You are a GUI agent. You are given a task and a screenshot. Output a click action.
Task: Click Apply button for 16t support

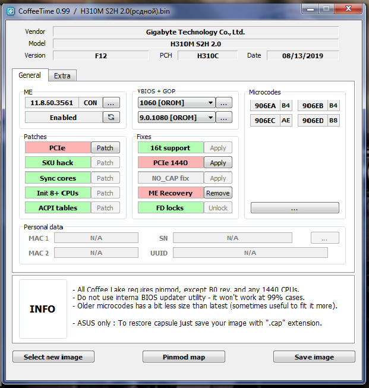pyautogui.click(x=218, y=148)
